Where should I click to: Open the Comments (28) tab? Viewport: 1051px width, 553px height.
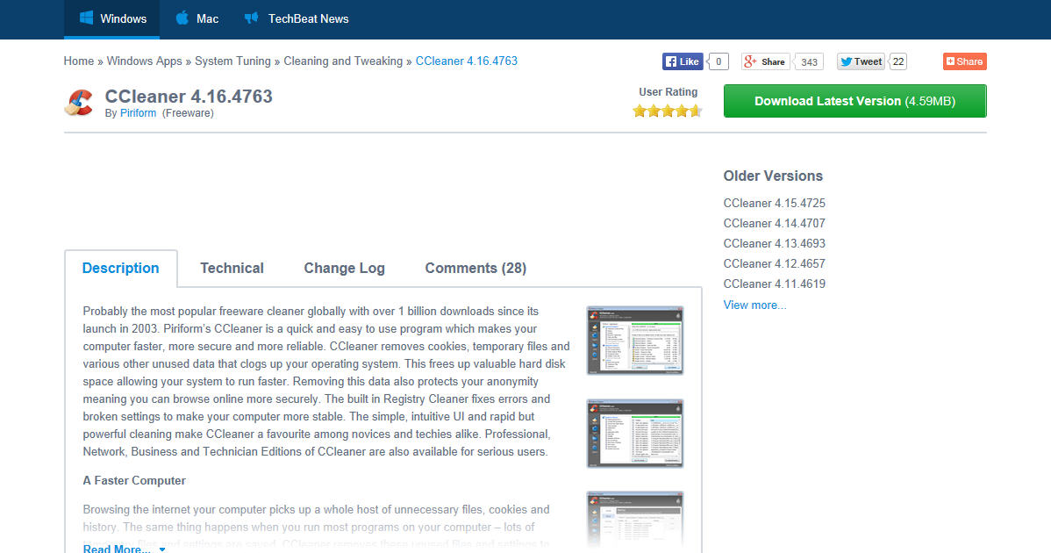click(x=475, y=268)
